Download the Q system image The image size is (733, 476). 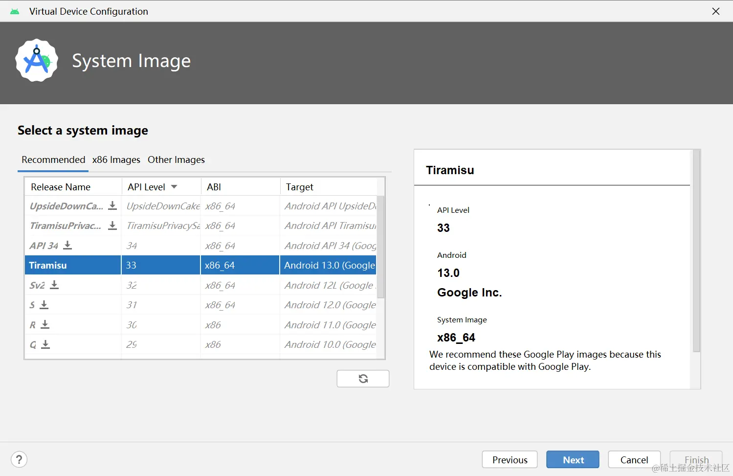pyautogui.click(x=45, y=344)
